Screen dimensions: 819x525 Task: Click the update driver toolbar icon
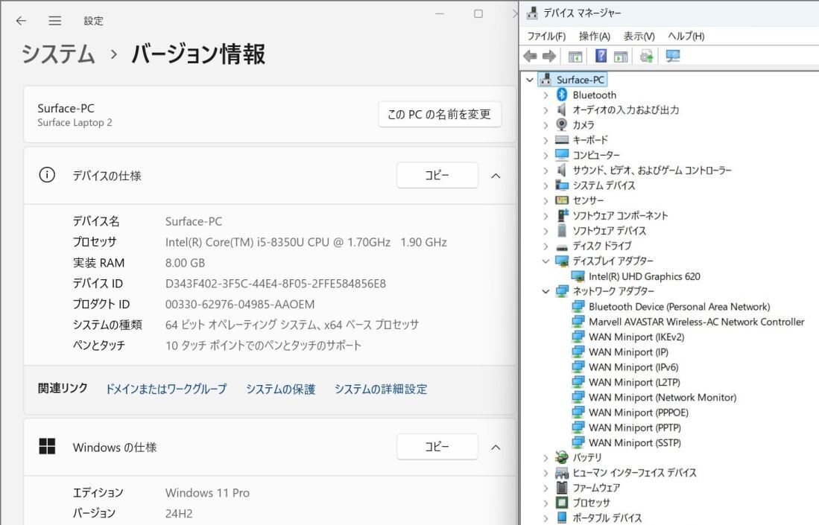pyautogui.click(x=647, y=56)
